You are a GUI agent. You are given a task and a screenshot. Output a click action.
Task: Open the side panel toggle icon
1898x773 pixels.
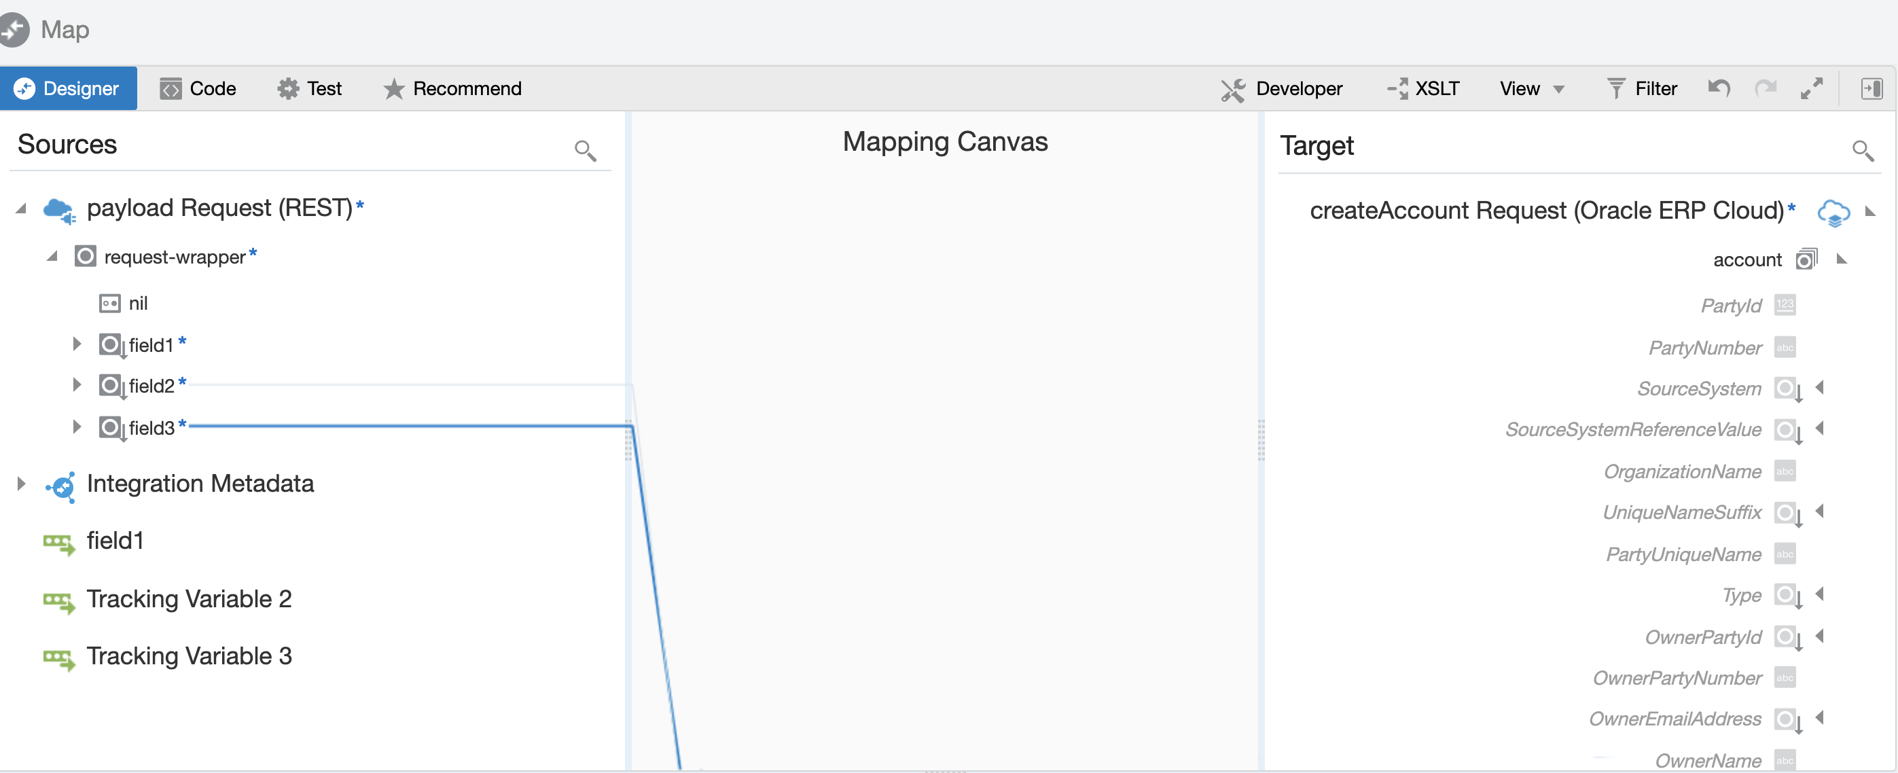pyautogui.click(x=1871, y=88)
